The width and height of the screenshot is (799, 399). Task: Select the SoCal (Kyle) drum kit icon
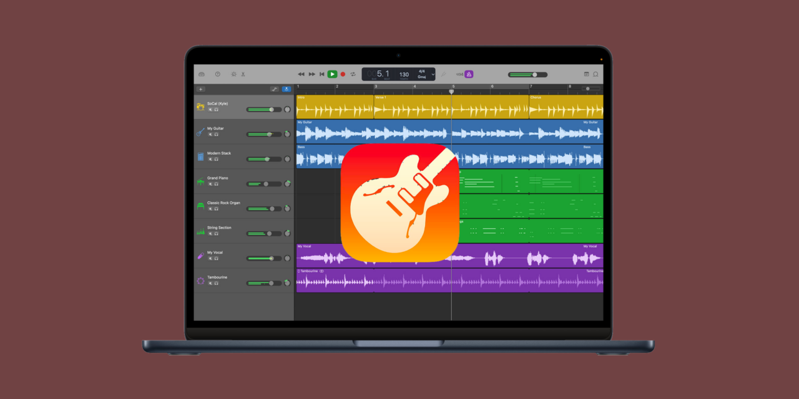199,108
